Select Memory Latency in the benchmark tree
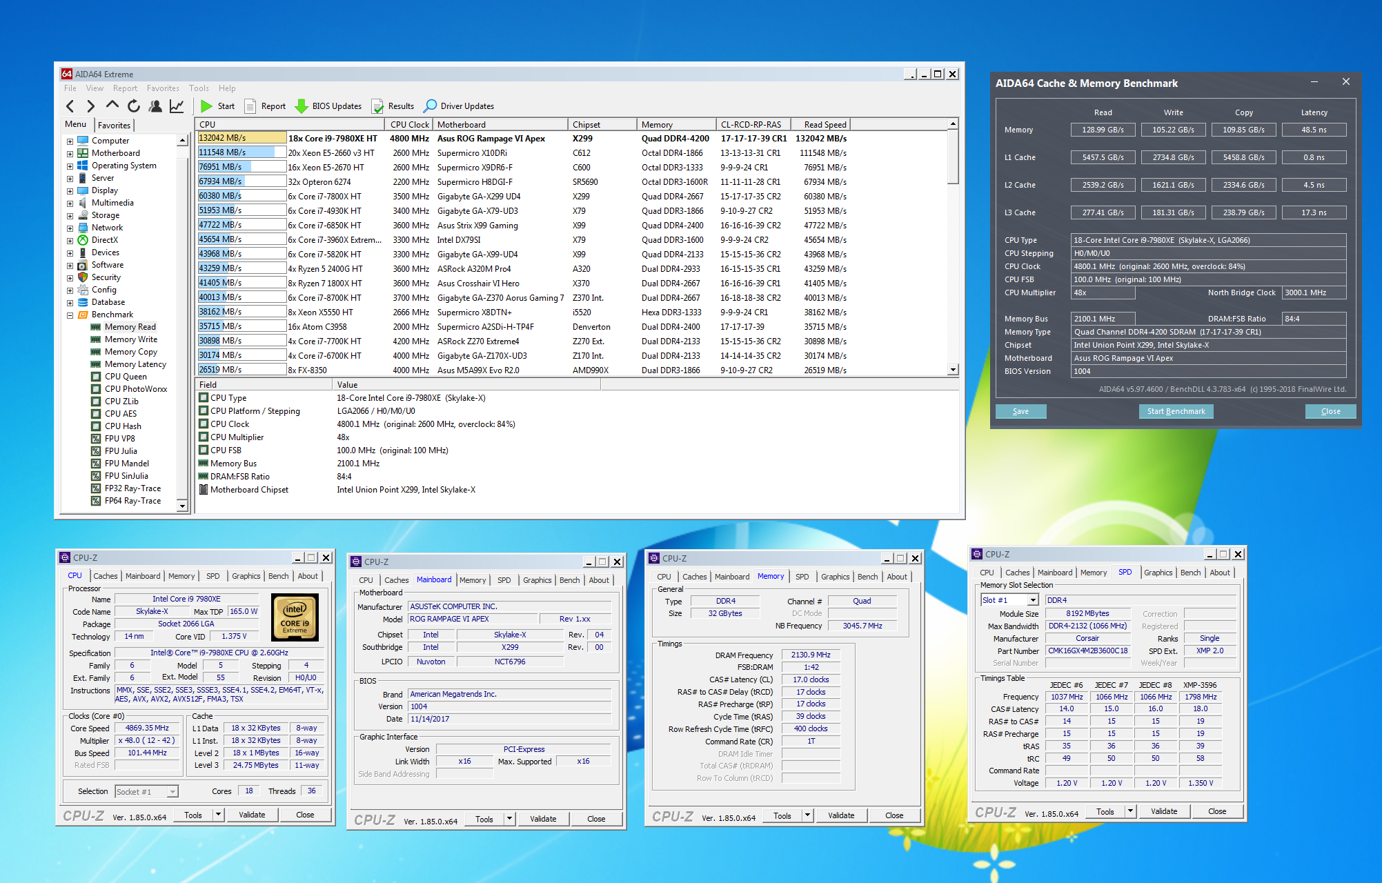This screenshot has width=1382, height=883. click(135, 364)
